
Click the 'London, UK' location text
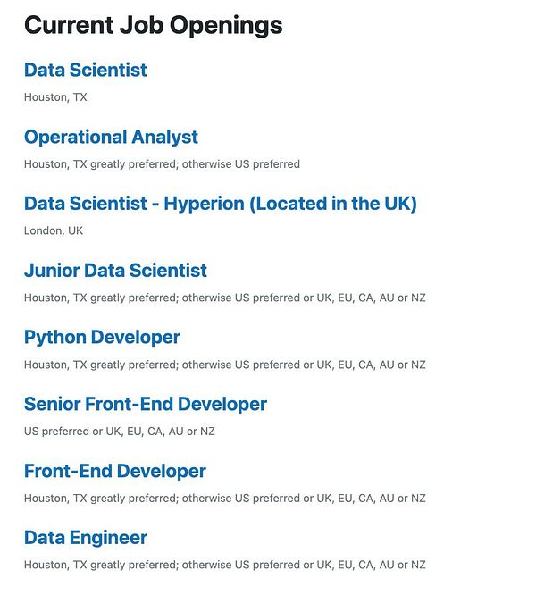point(54,230)
